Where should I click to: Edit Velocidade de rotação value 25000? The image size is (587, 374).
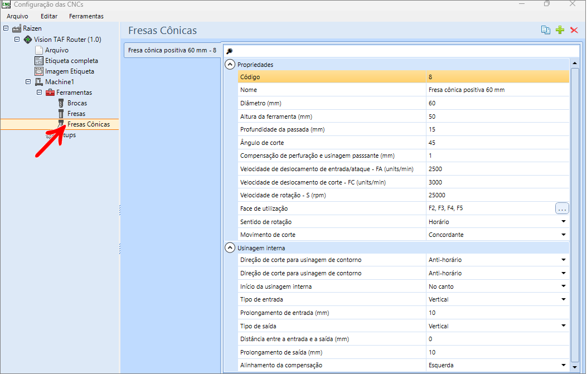(x=497, y=195)
